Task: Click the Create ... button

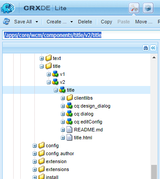Action: [x=56, y=22]
